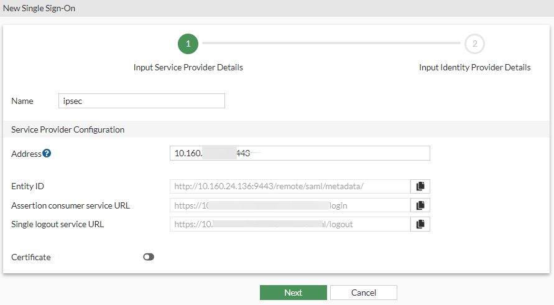Click the step 2 circle indicator
Viewport: 554px width, 305px height.
[474, 44]
